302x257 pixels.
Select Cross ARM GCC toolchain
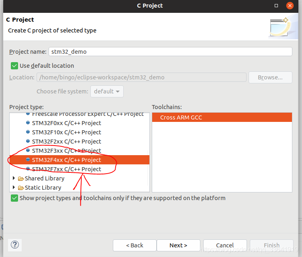[x=181, y=117]
